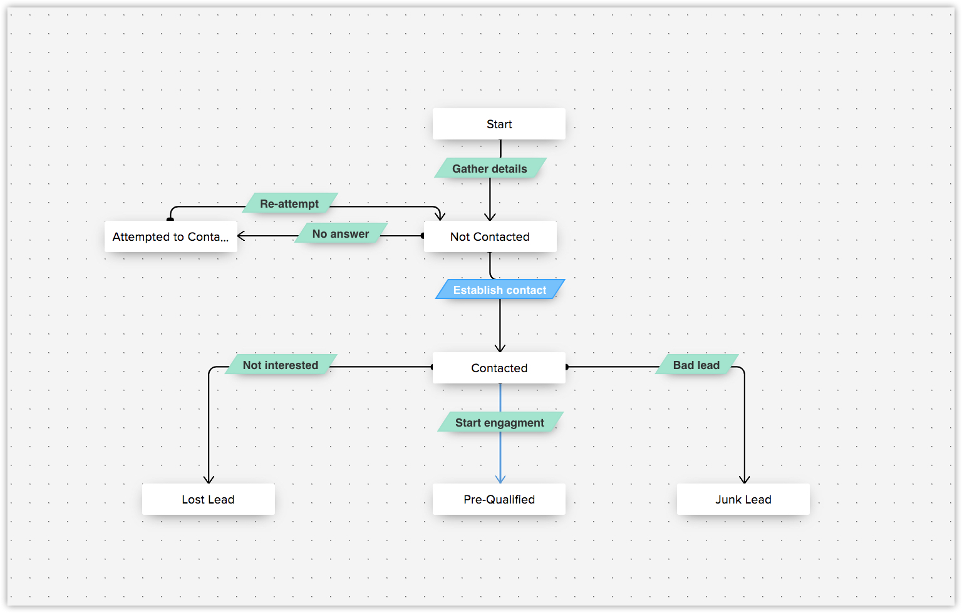The height and width of the screenshot is (613, 962).
Task: Click the Not interested transition label
Action: click(x=281, y=365)
